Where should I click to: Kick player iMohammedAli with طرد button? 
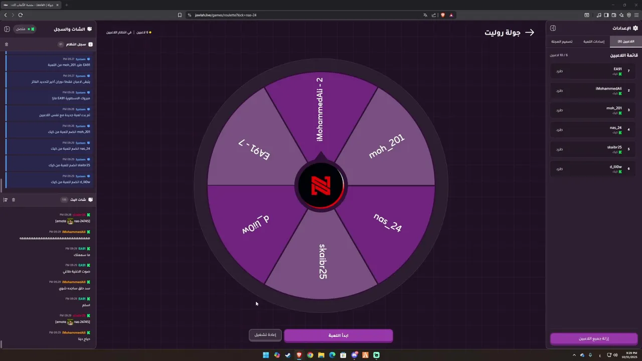[559, 91]
